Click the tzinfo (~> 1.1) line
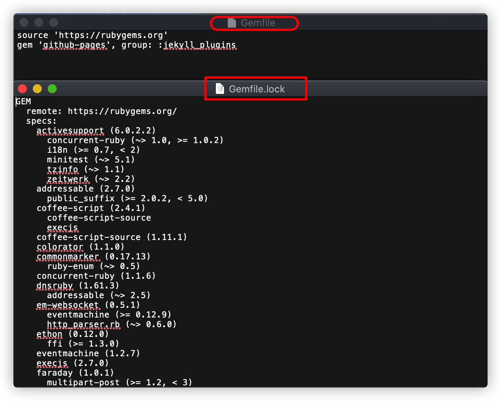 [x=86, y=170]
